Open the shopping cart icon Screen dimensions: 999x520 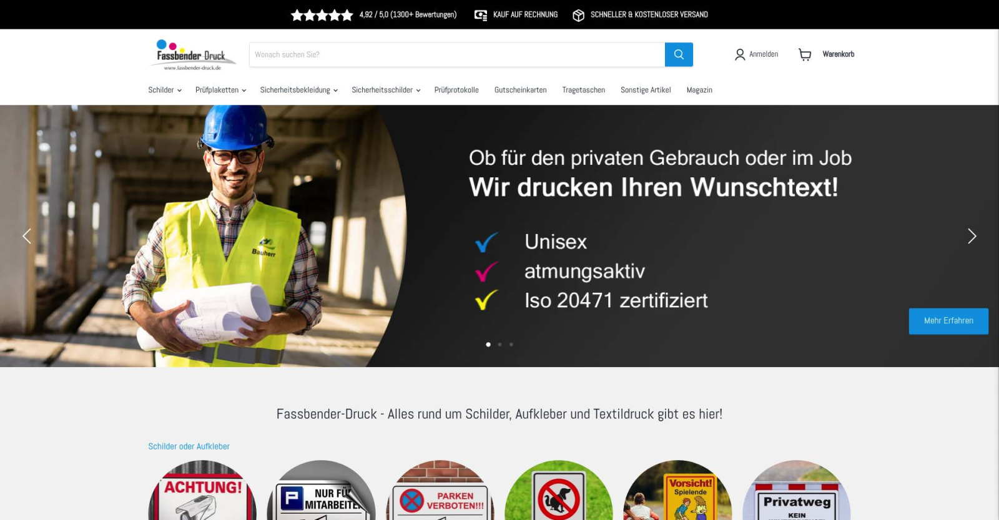pyautogui.click(x=805, y=54)
